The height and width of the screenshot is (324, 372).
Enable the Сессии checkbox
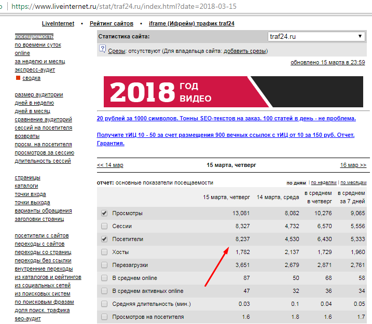click(x=104, y=226)
